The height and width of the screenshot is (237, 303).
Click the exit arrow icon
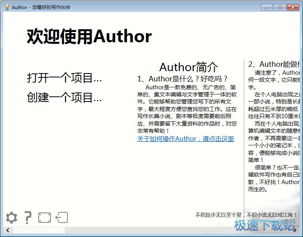tap(62, 218)
